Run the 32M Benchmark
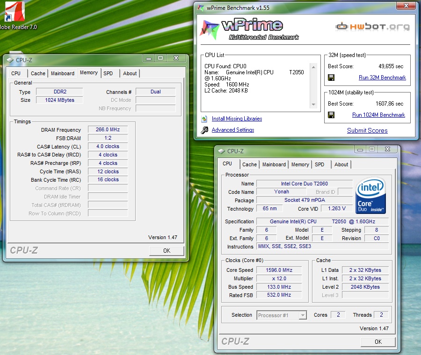 (x=382, y=78)
